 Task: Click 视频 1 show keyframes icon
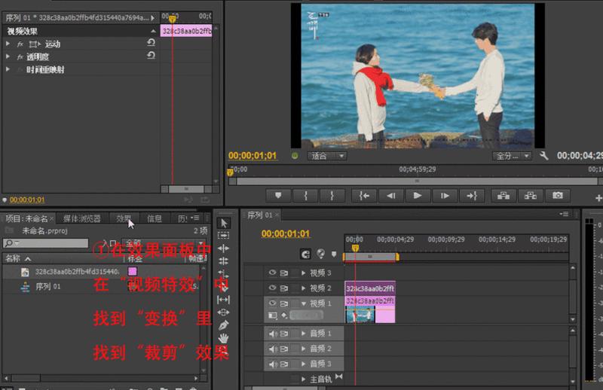click(284, 315)
